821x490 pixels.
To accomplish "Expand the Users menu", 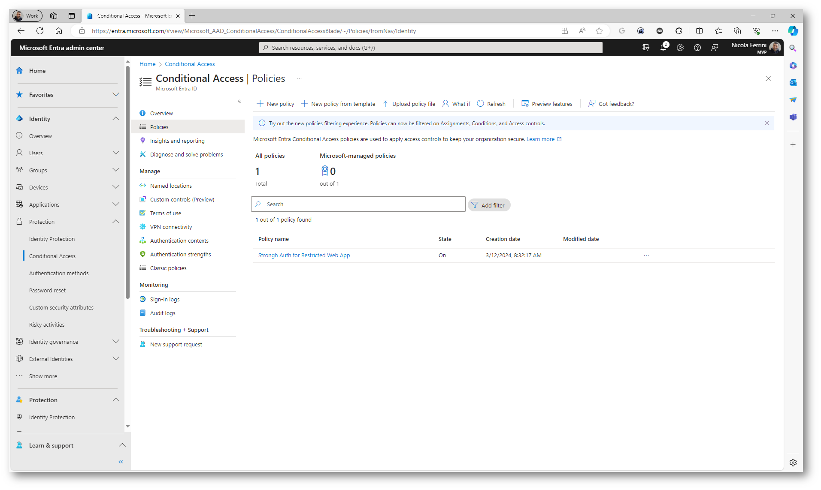I will pyautogui.click(x=116, y=153).
